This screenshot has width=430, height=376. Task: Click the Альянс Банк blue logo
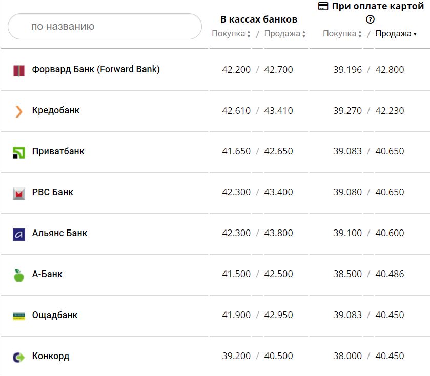pos(19,234)
